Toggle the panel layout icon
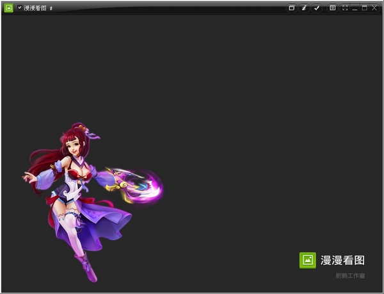The height and width of the screenshot is (294, 384). pos(332,8)
